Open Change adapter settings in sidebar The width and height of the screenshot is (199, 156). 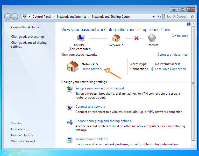click(28, 37)
